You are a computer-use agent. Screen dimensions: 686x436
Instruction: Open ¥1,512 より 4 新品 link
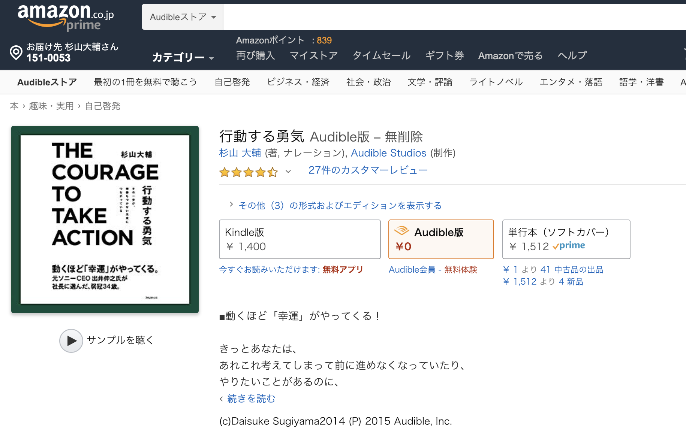coord(543,281)
